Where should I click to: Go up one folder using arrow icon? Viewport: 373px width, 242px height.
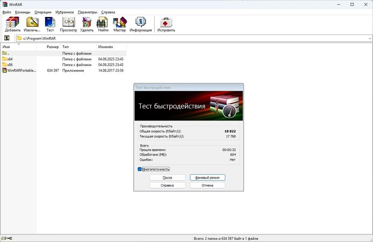tap(7, 38)
